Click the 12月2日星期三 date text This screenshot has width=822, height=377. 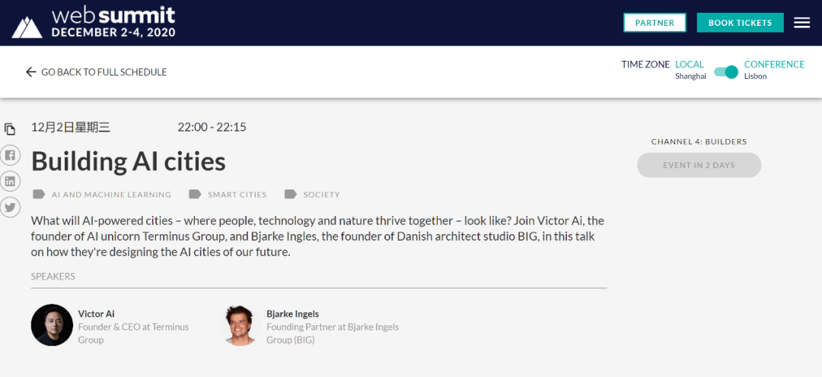click(71, 127)
